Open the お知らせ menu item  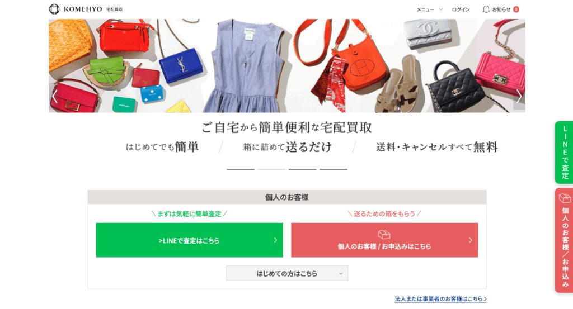pos(501,9)
